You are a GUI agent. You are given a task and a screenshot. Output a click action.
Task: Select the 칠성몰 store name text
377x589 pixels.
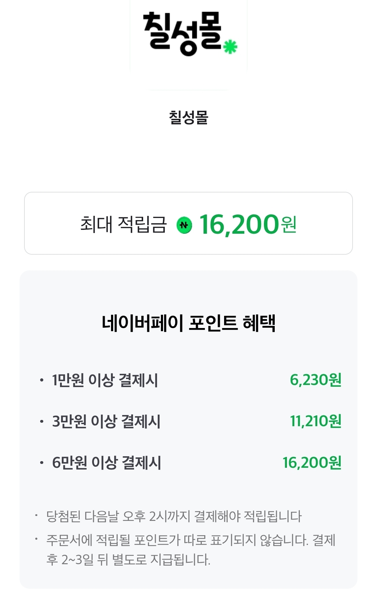pyautogui.click(x=188, y=117)
